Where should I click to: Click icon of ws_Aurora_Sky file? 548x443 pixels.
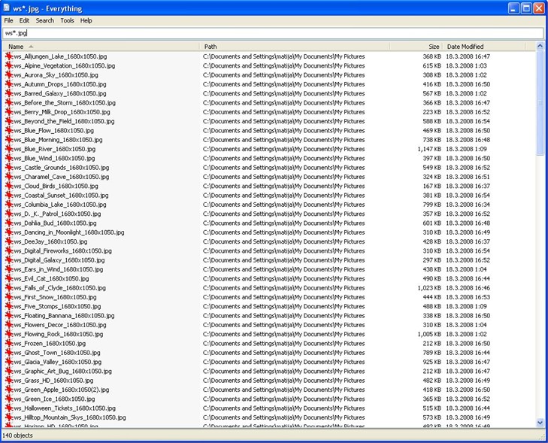tap(9, 74)
